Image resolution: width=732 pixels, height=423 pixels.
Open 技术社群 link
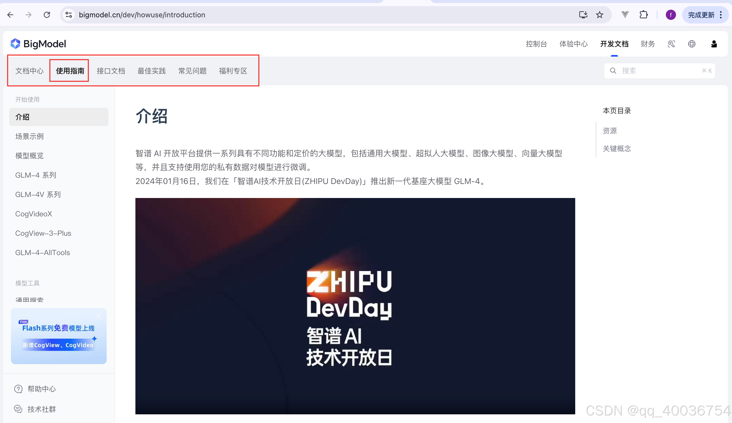pos(41,409)
